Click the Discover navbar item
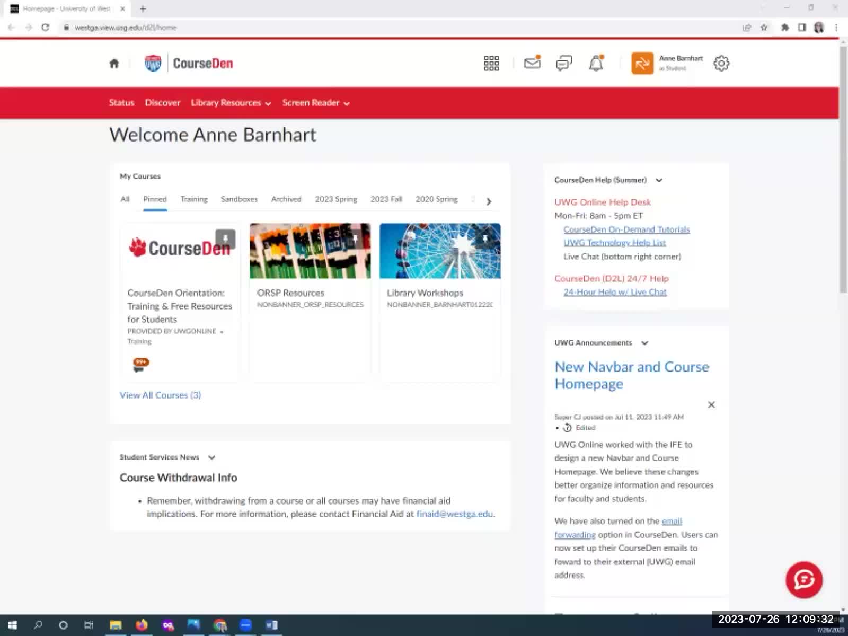The width and height of the screenshot is (848, 636). tap(163, 103)
